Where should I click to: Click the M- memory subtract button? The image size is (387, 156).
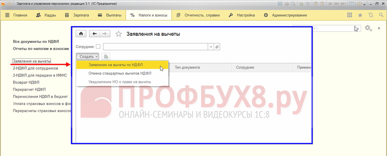pos(343,4)
